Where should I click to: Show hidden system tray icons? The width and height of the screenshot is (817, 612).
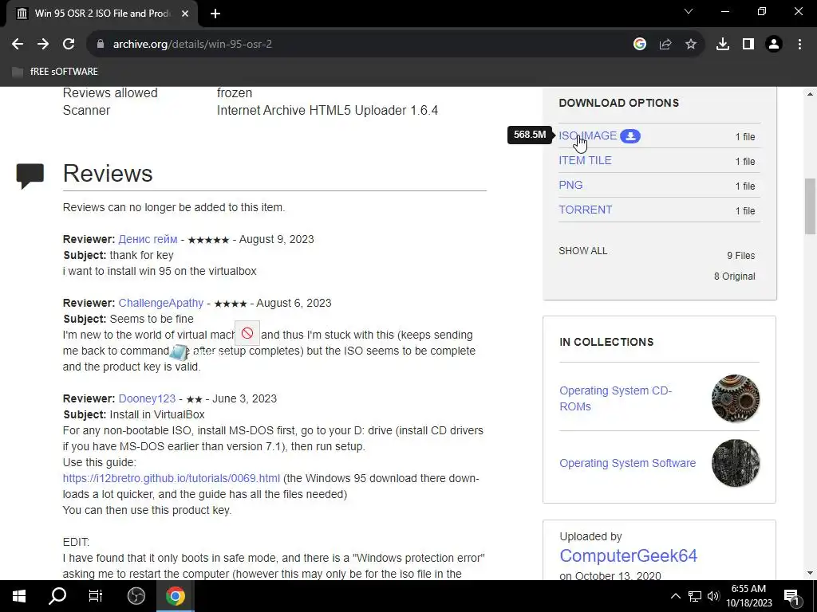coord(675,596)
